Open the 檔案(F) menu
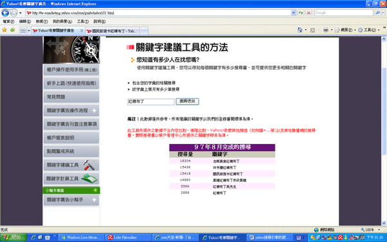This screenshot has width=387, height=242. [x=8, y=21]
